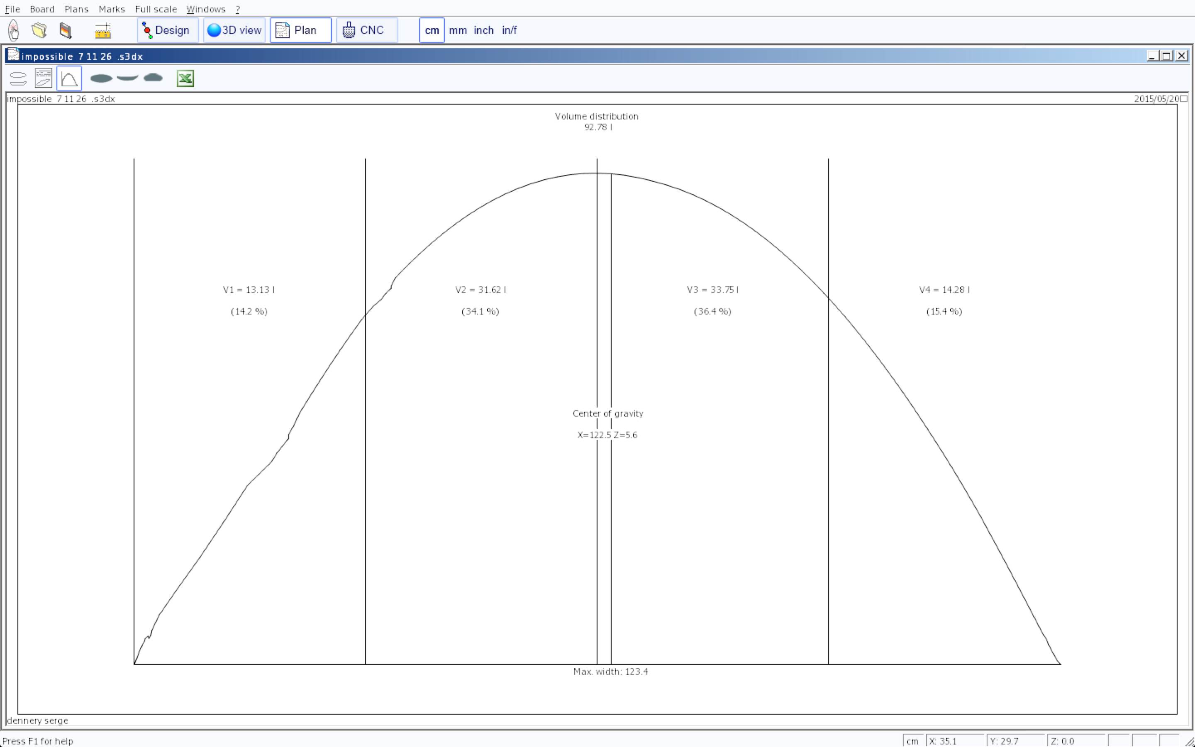This screenshot has width=1195, height=747.
Task: Open the Board menu
Action: [42, 9]
